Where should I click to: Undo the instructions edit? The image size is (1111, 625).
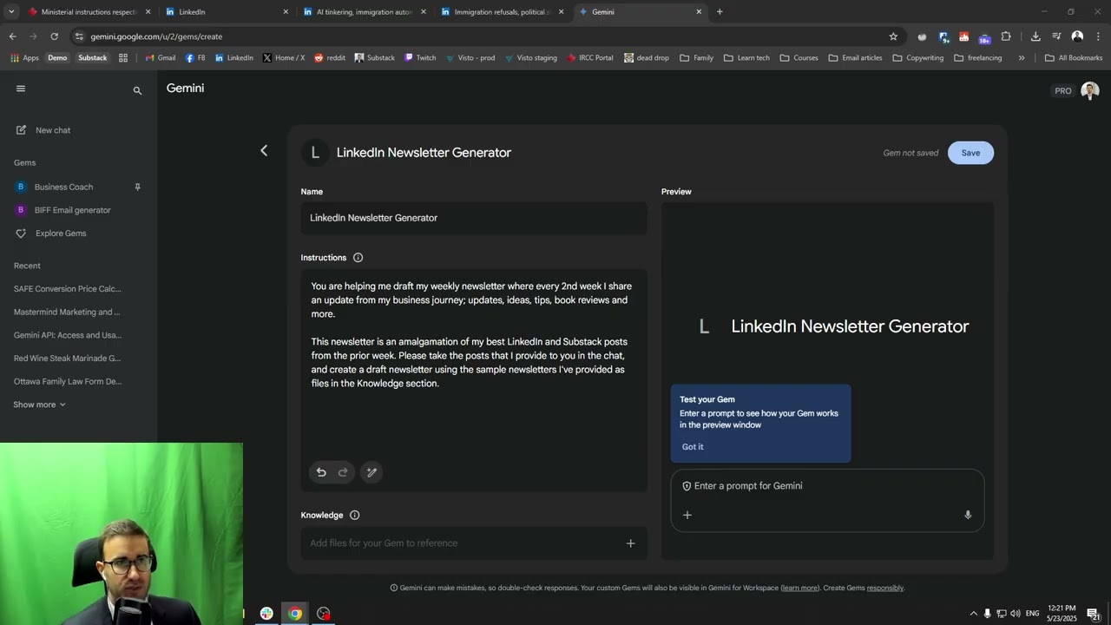(321, 472)
